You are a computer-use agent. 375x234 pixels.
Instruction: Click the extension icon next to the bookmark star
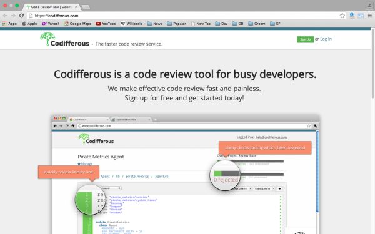click(x=351, y=16)
